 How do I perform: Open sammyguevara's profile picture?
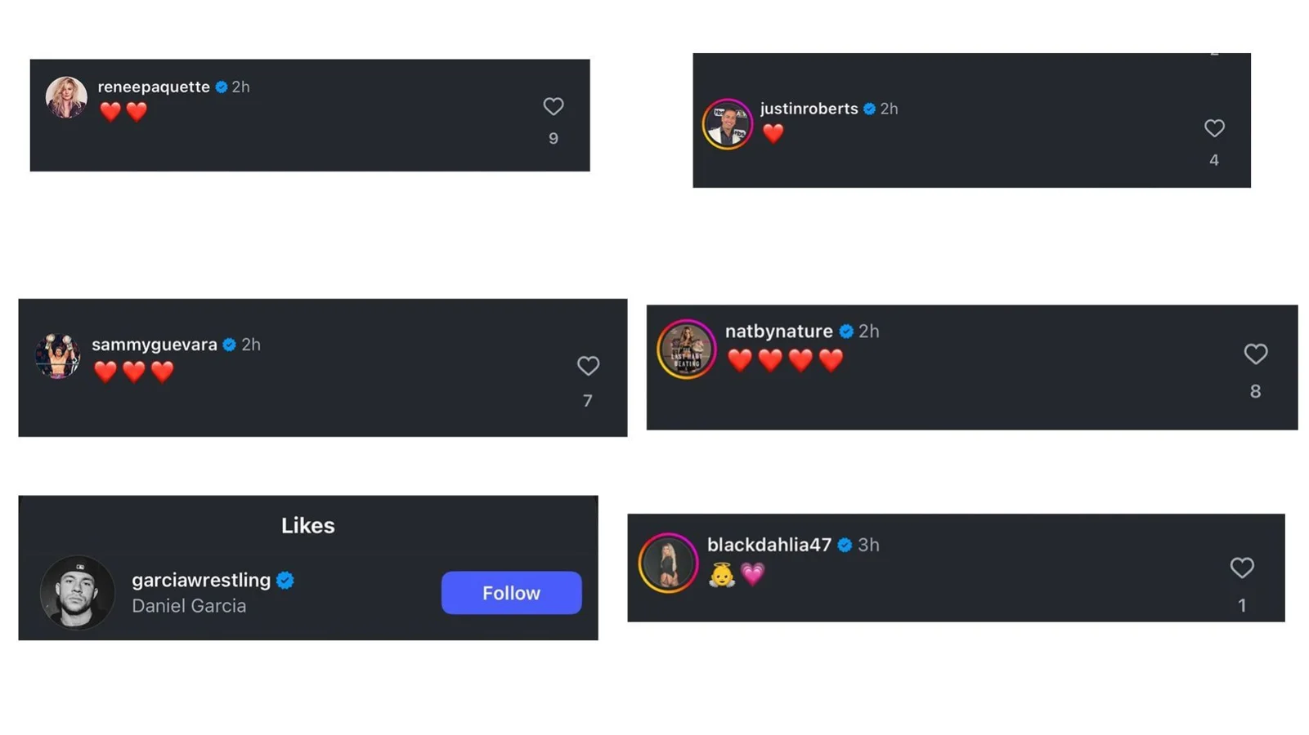pyautogui.click(x=57, y=356)
